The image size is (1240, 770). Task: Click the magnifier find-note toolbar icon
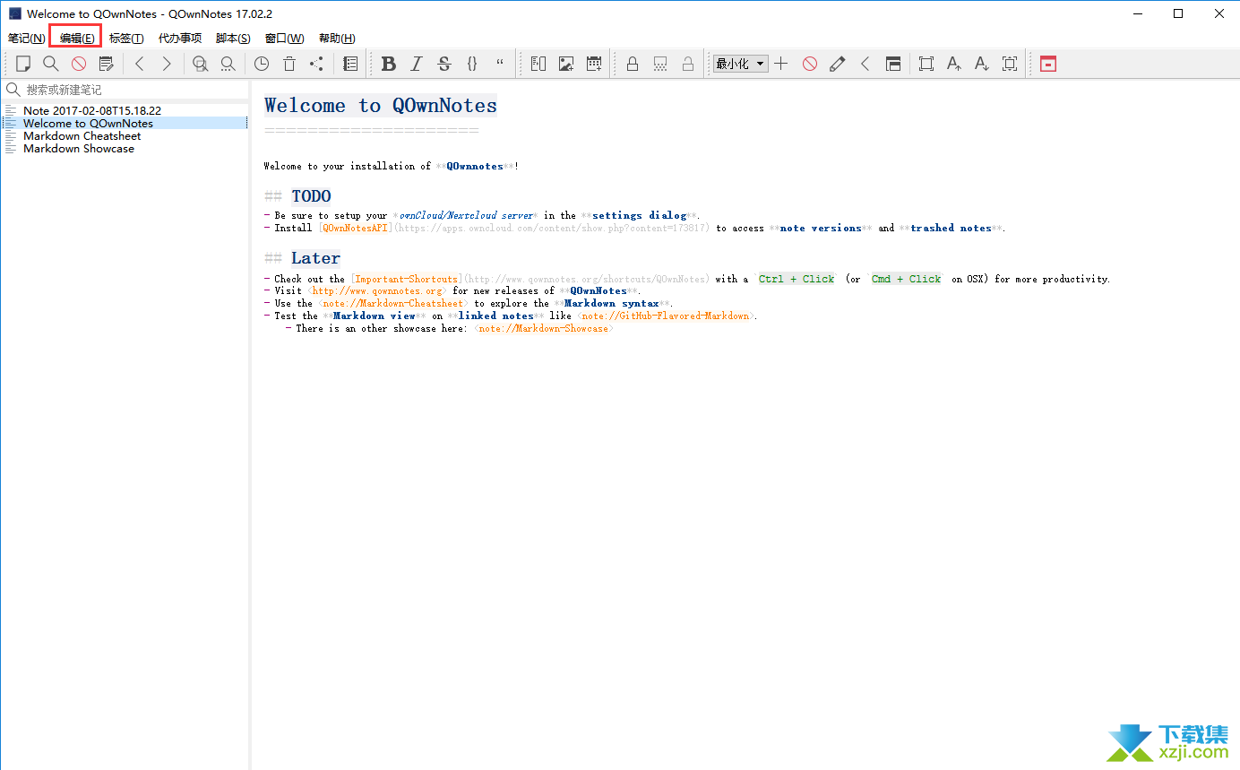(x=51, y=64)
